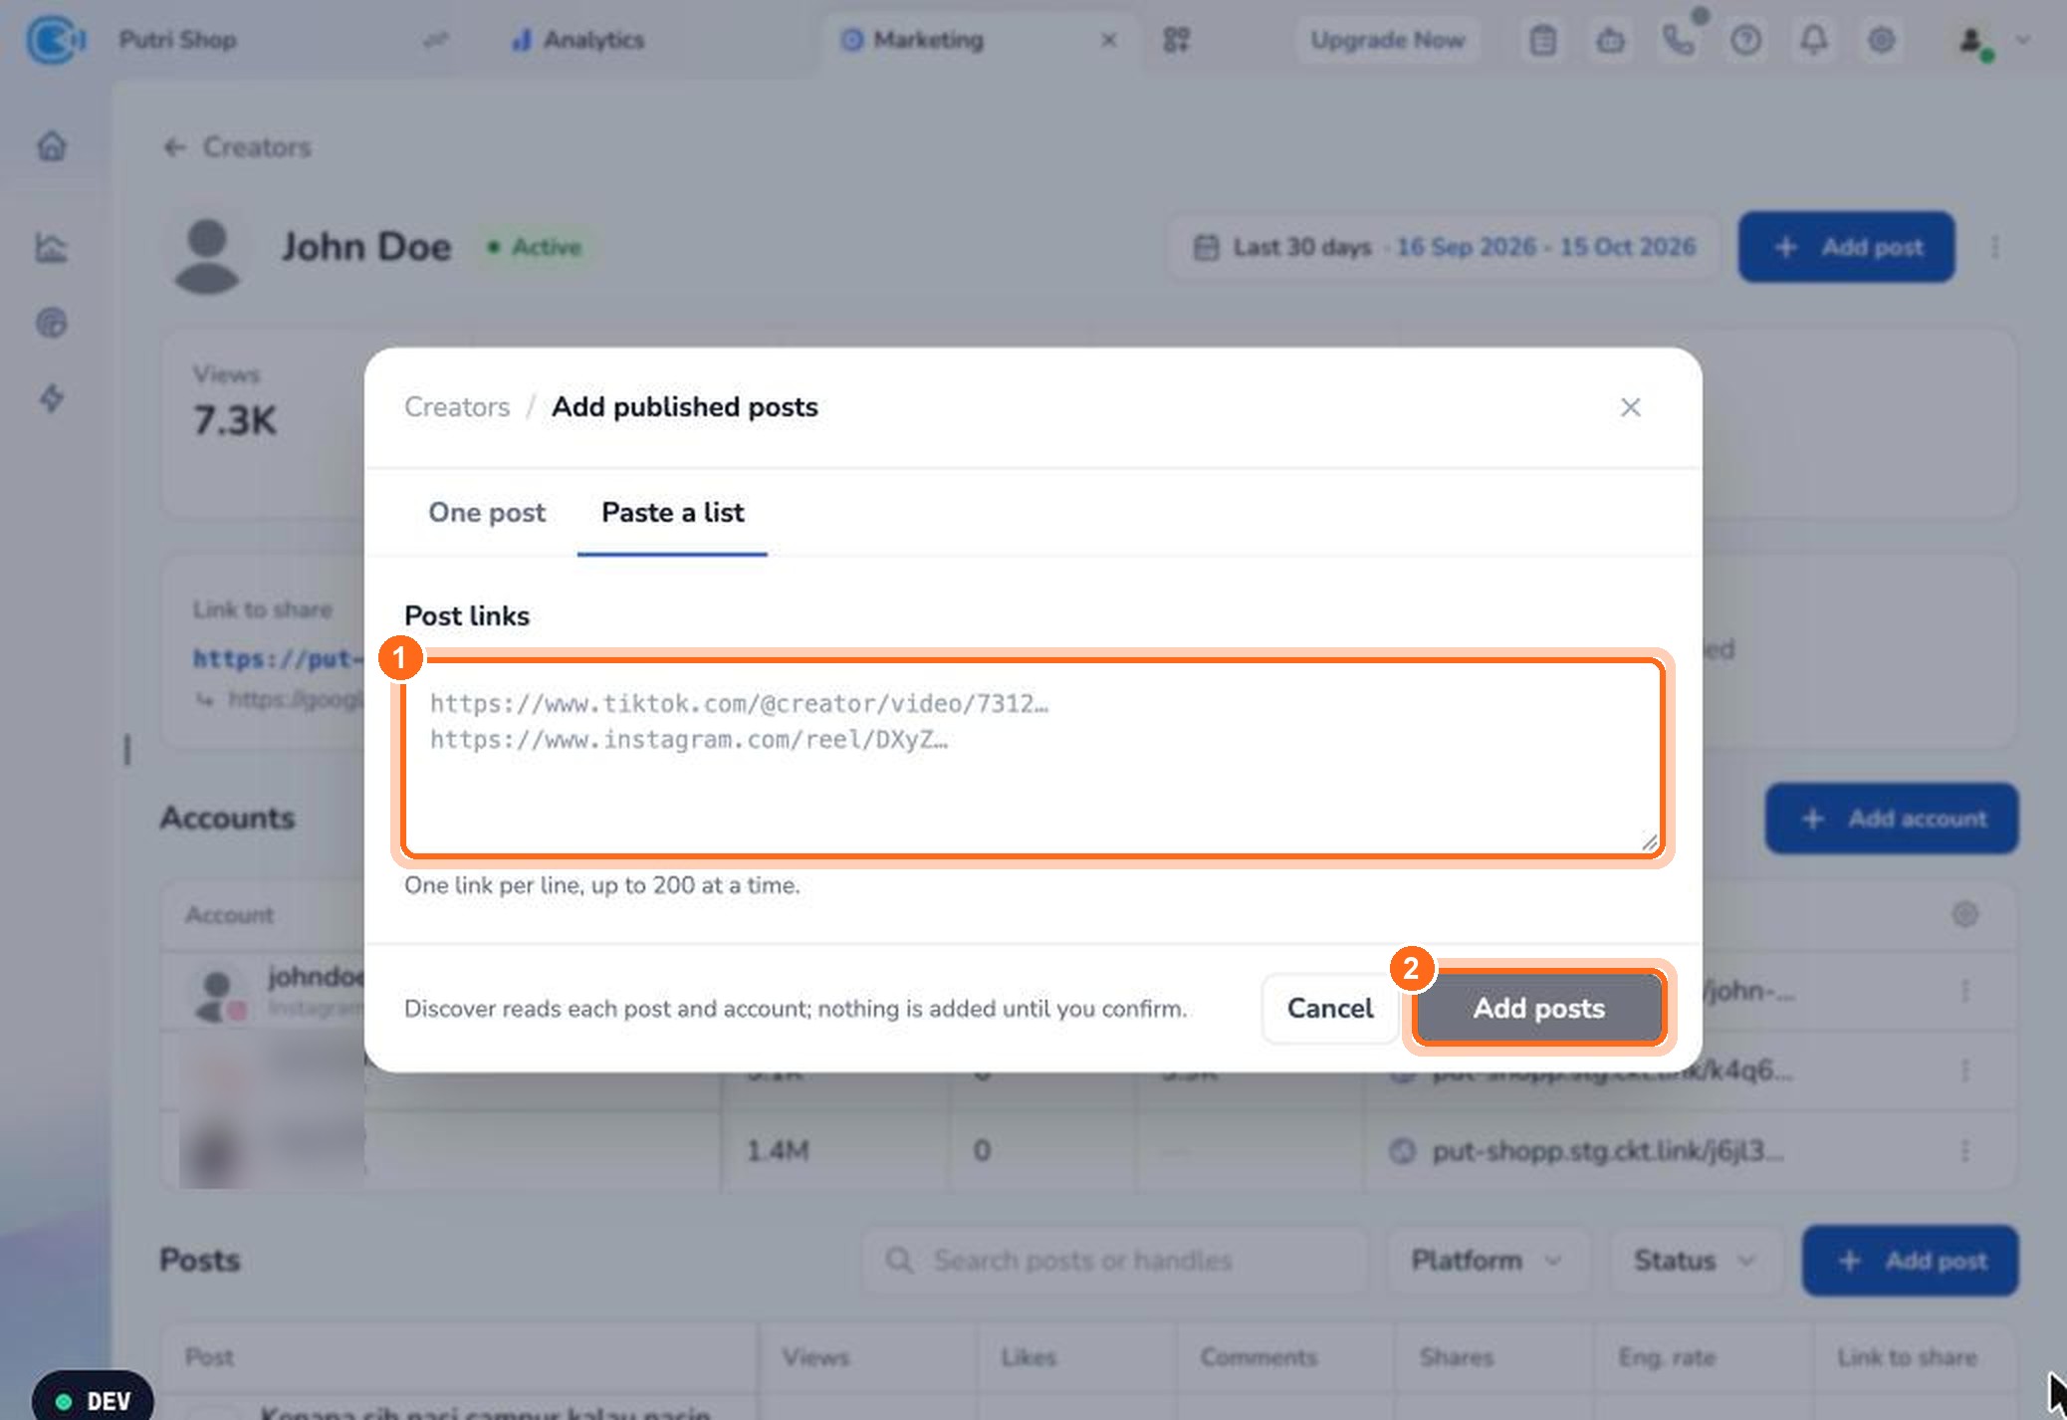Toggle the workspace switch icon beside Putri Shop

[435, 40]
